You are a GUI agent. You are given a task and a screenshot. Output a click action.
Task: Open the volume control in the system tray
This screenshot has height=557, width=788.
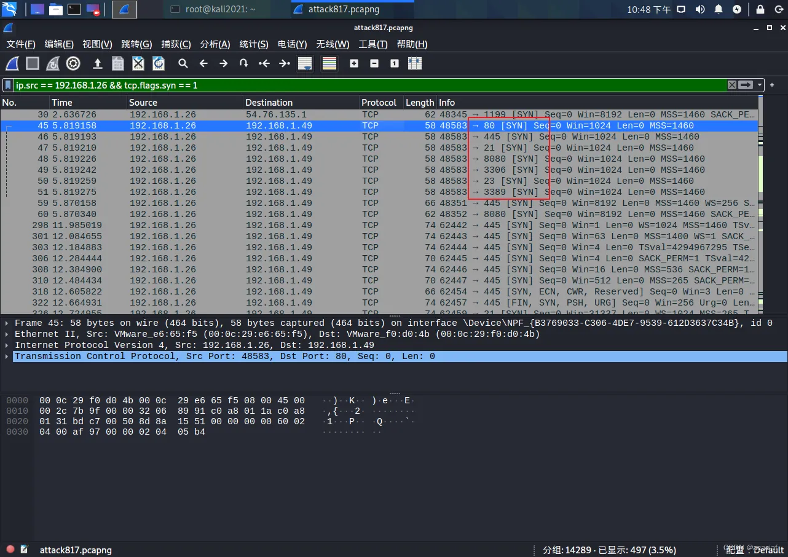700,9
